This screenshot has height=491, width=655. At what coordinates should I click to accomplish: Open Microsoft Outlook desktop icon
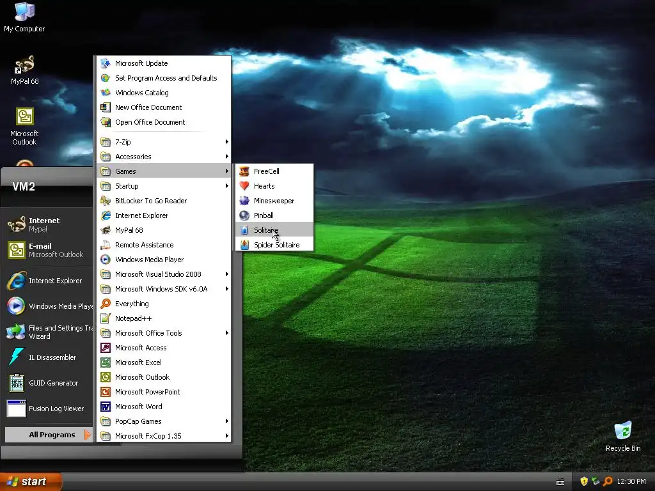[x=24, y=126]
